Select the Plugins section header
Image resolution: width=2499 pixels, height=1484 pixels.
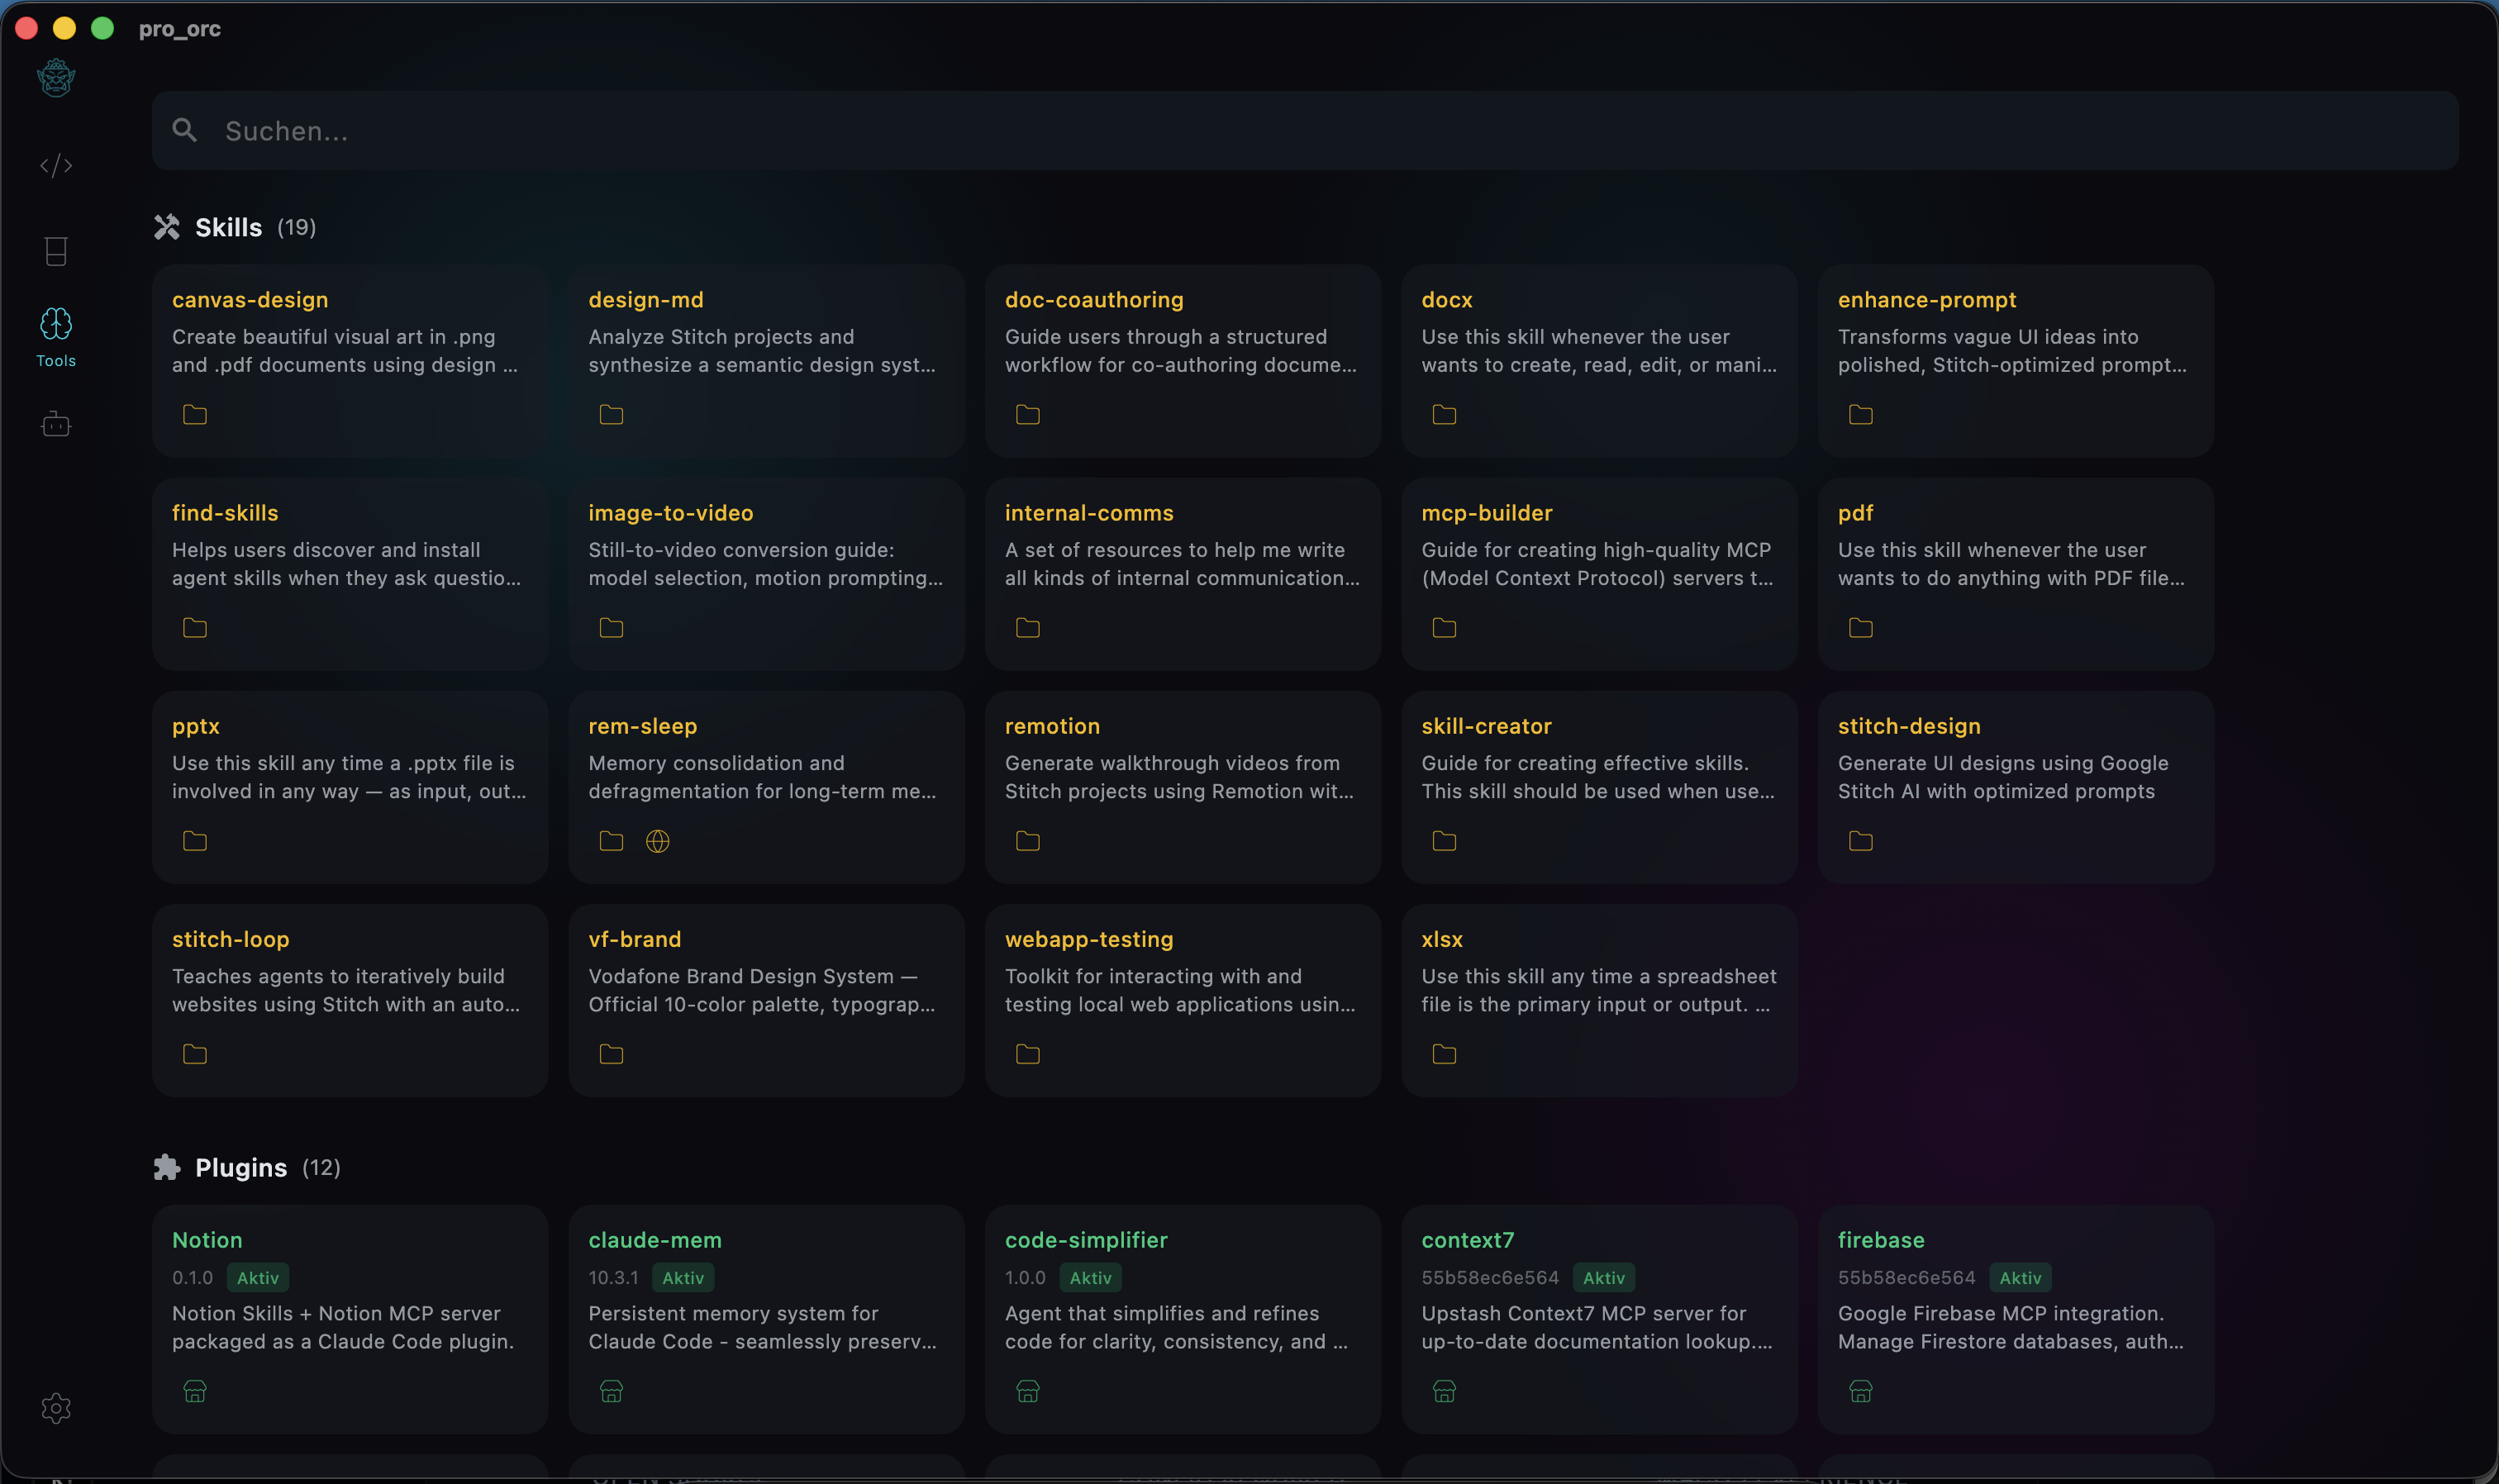tap(241, 1167)
